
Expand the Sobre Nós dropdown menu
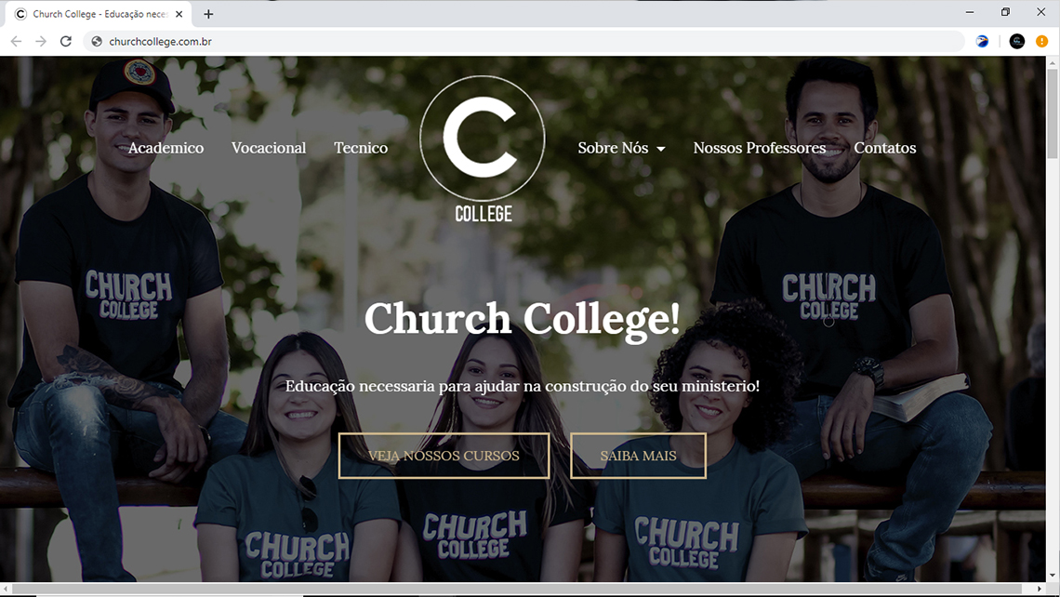[x=621, y=148]
